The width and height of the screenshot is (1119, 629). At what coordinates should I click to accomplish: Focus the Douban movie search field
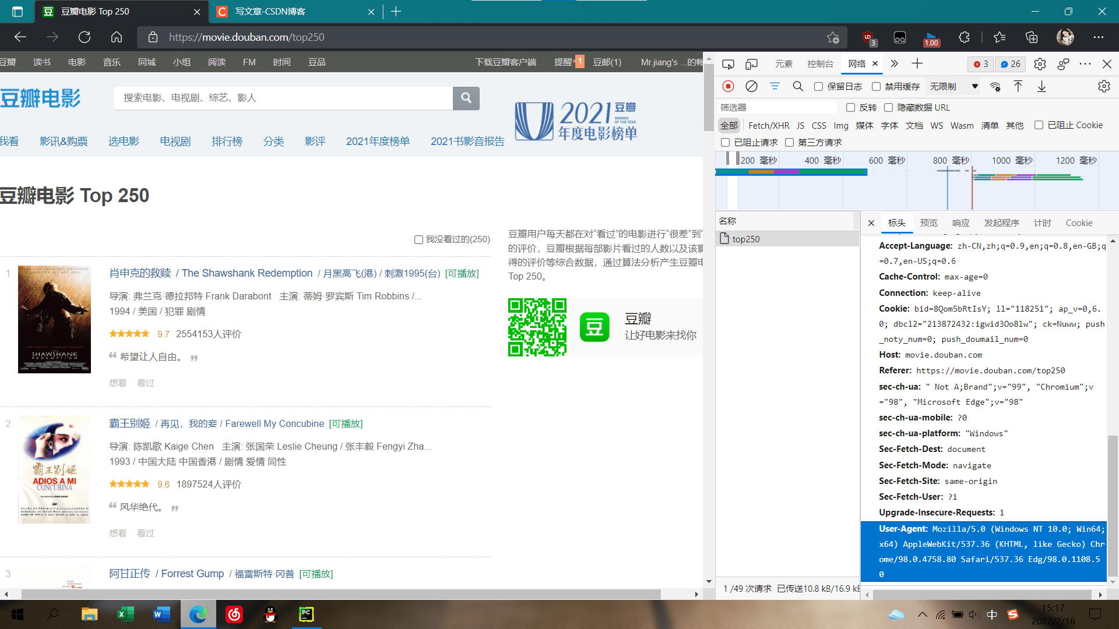tap(283, 98)
